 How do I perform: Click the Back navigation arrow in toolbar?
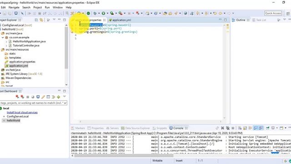click(x=220, y=13)
